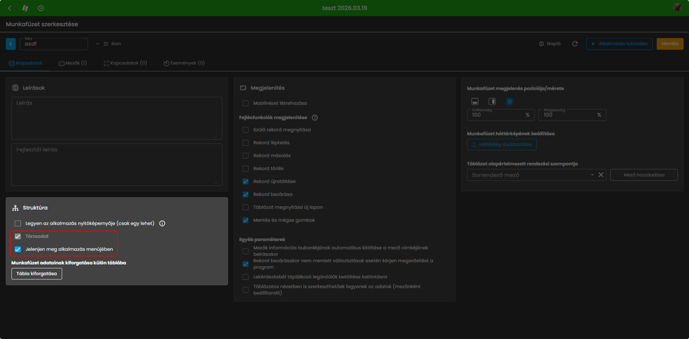Select the bottom-docked position icon
Image resolution: width=689 pixels, height=339 pixels.
(x=475, y=101)
